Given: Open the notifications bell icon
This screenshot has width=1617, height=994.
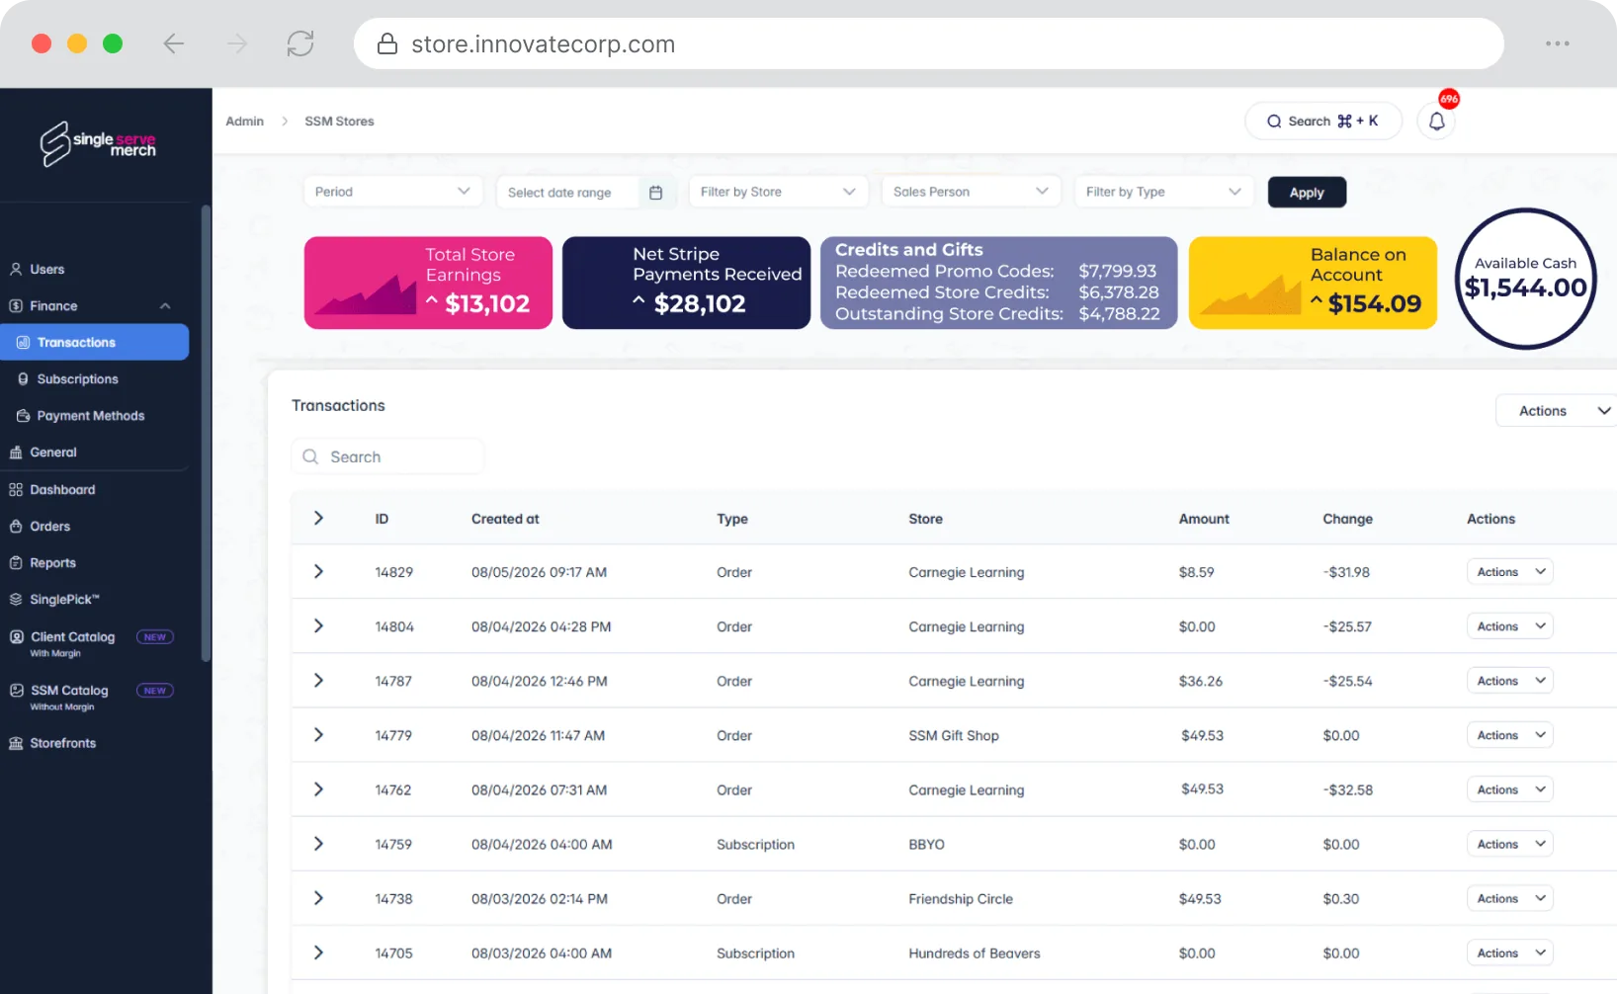Looking at the screenshot, I should click(x=1436, y=122).
